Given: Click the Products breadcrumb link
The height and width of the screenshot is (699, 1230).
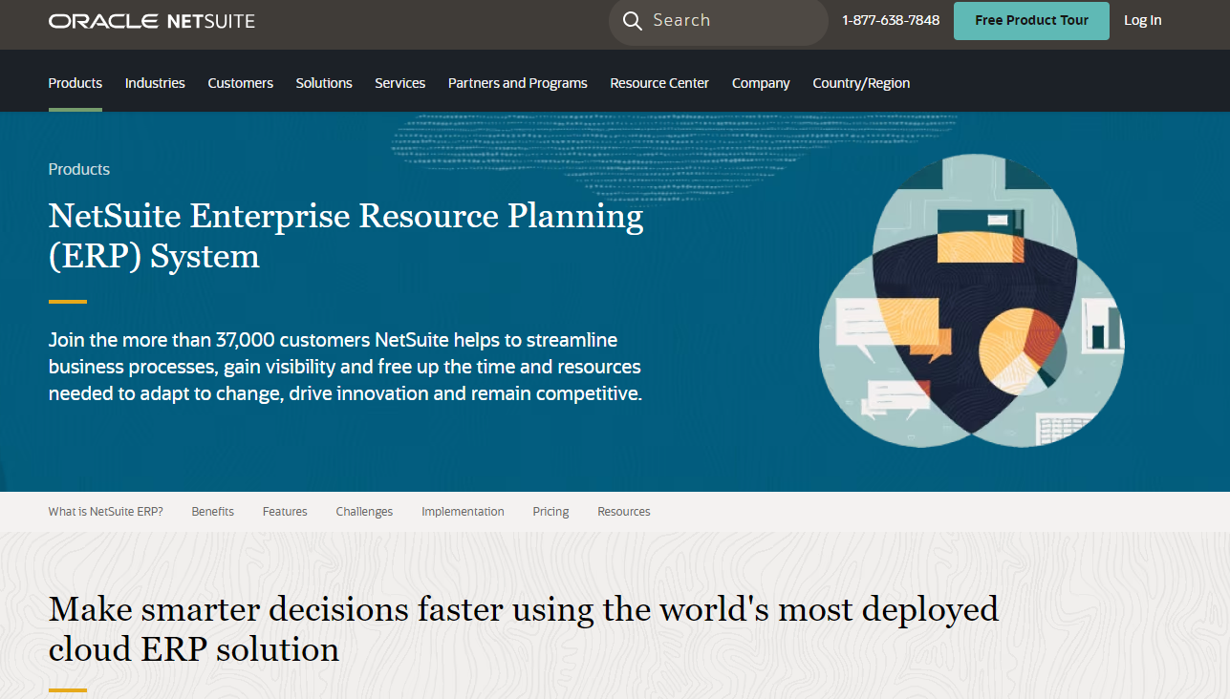Looking at the screenshot, I should pyautogui.click(x=79, y=169).
